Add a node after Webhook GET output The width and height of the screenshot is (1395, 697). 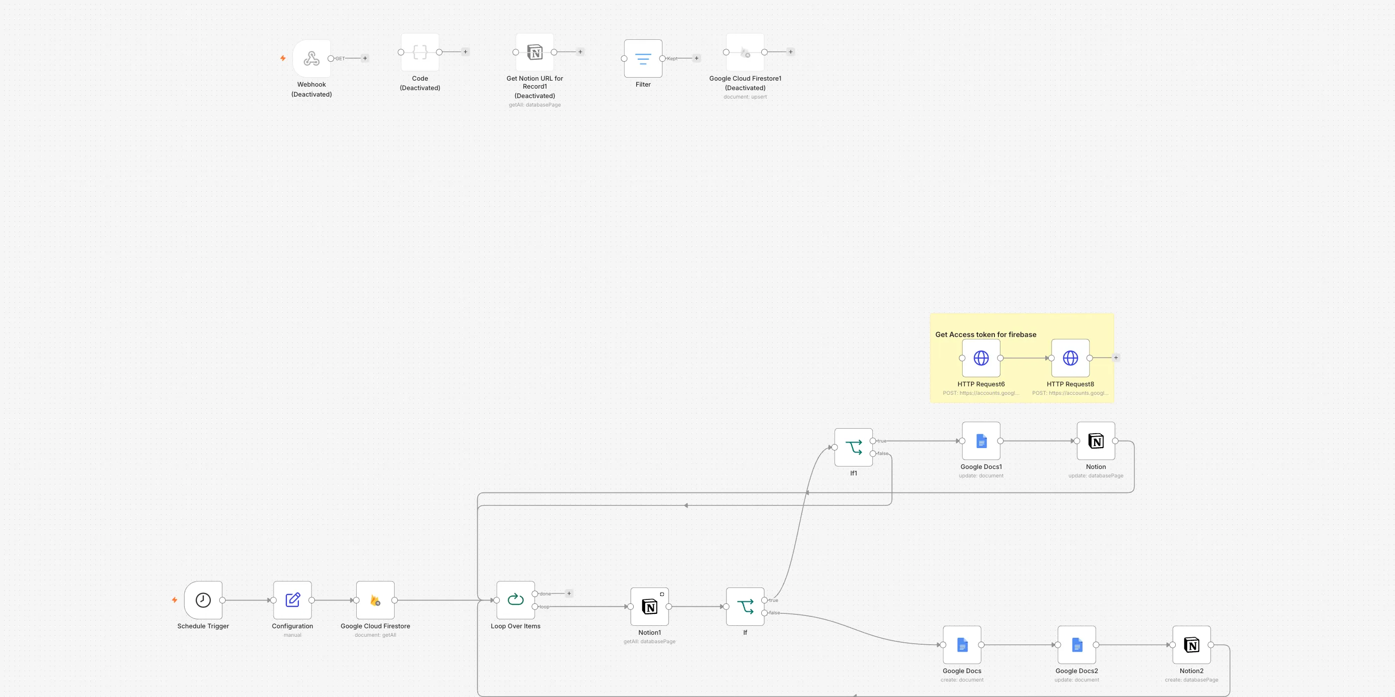[x=365, y=58]
